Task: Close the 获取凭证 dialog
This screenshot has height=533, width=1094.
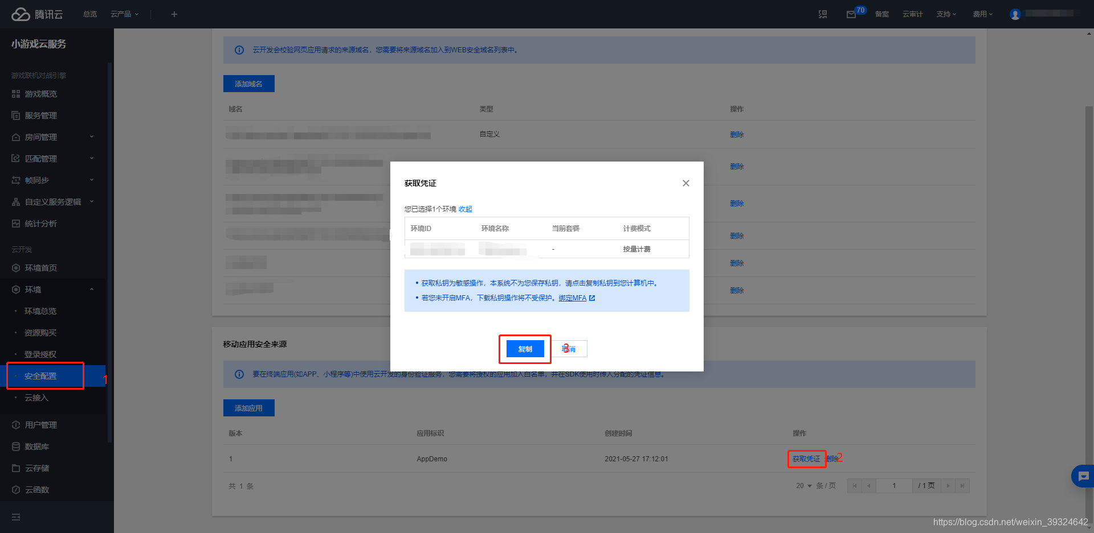Action: coord(686,183)
